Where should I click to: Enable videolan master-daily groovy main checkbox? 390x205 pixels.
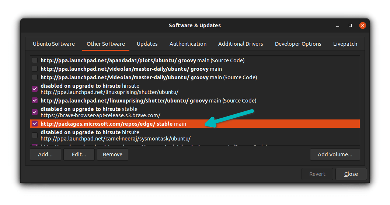point(35,69)
